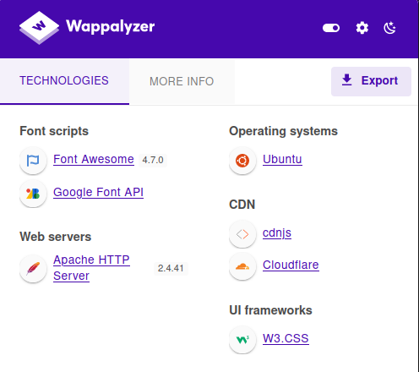Screen dimensions: 419x372
Task: Click the cdnjs orange brackets icon
Action: pyautogui.click(x=242, y=234)
